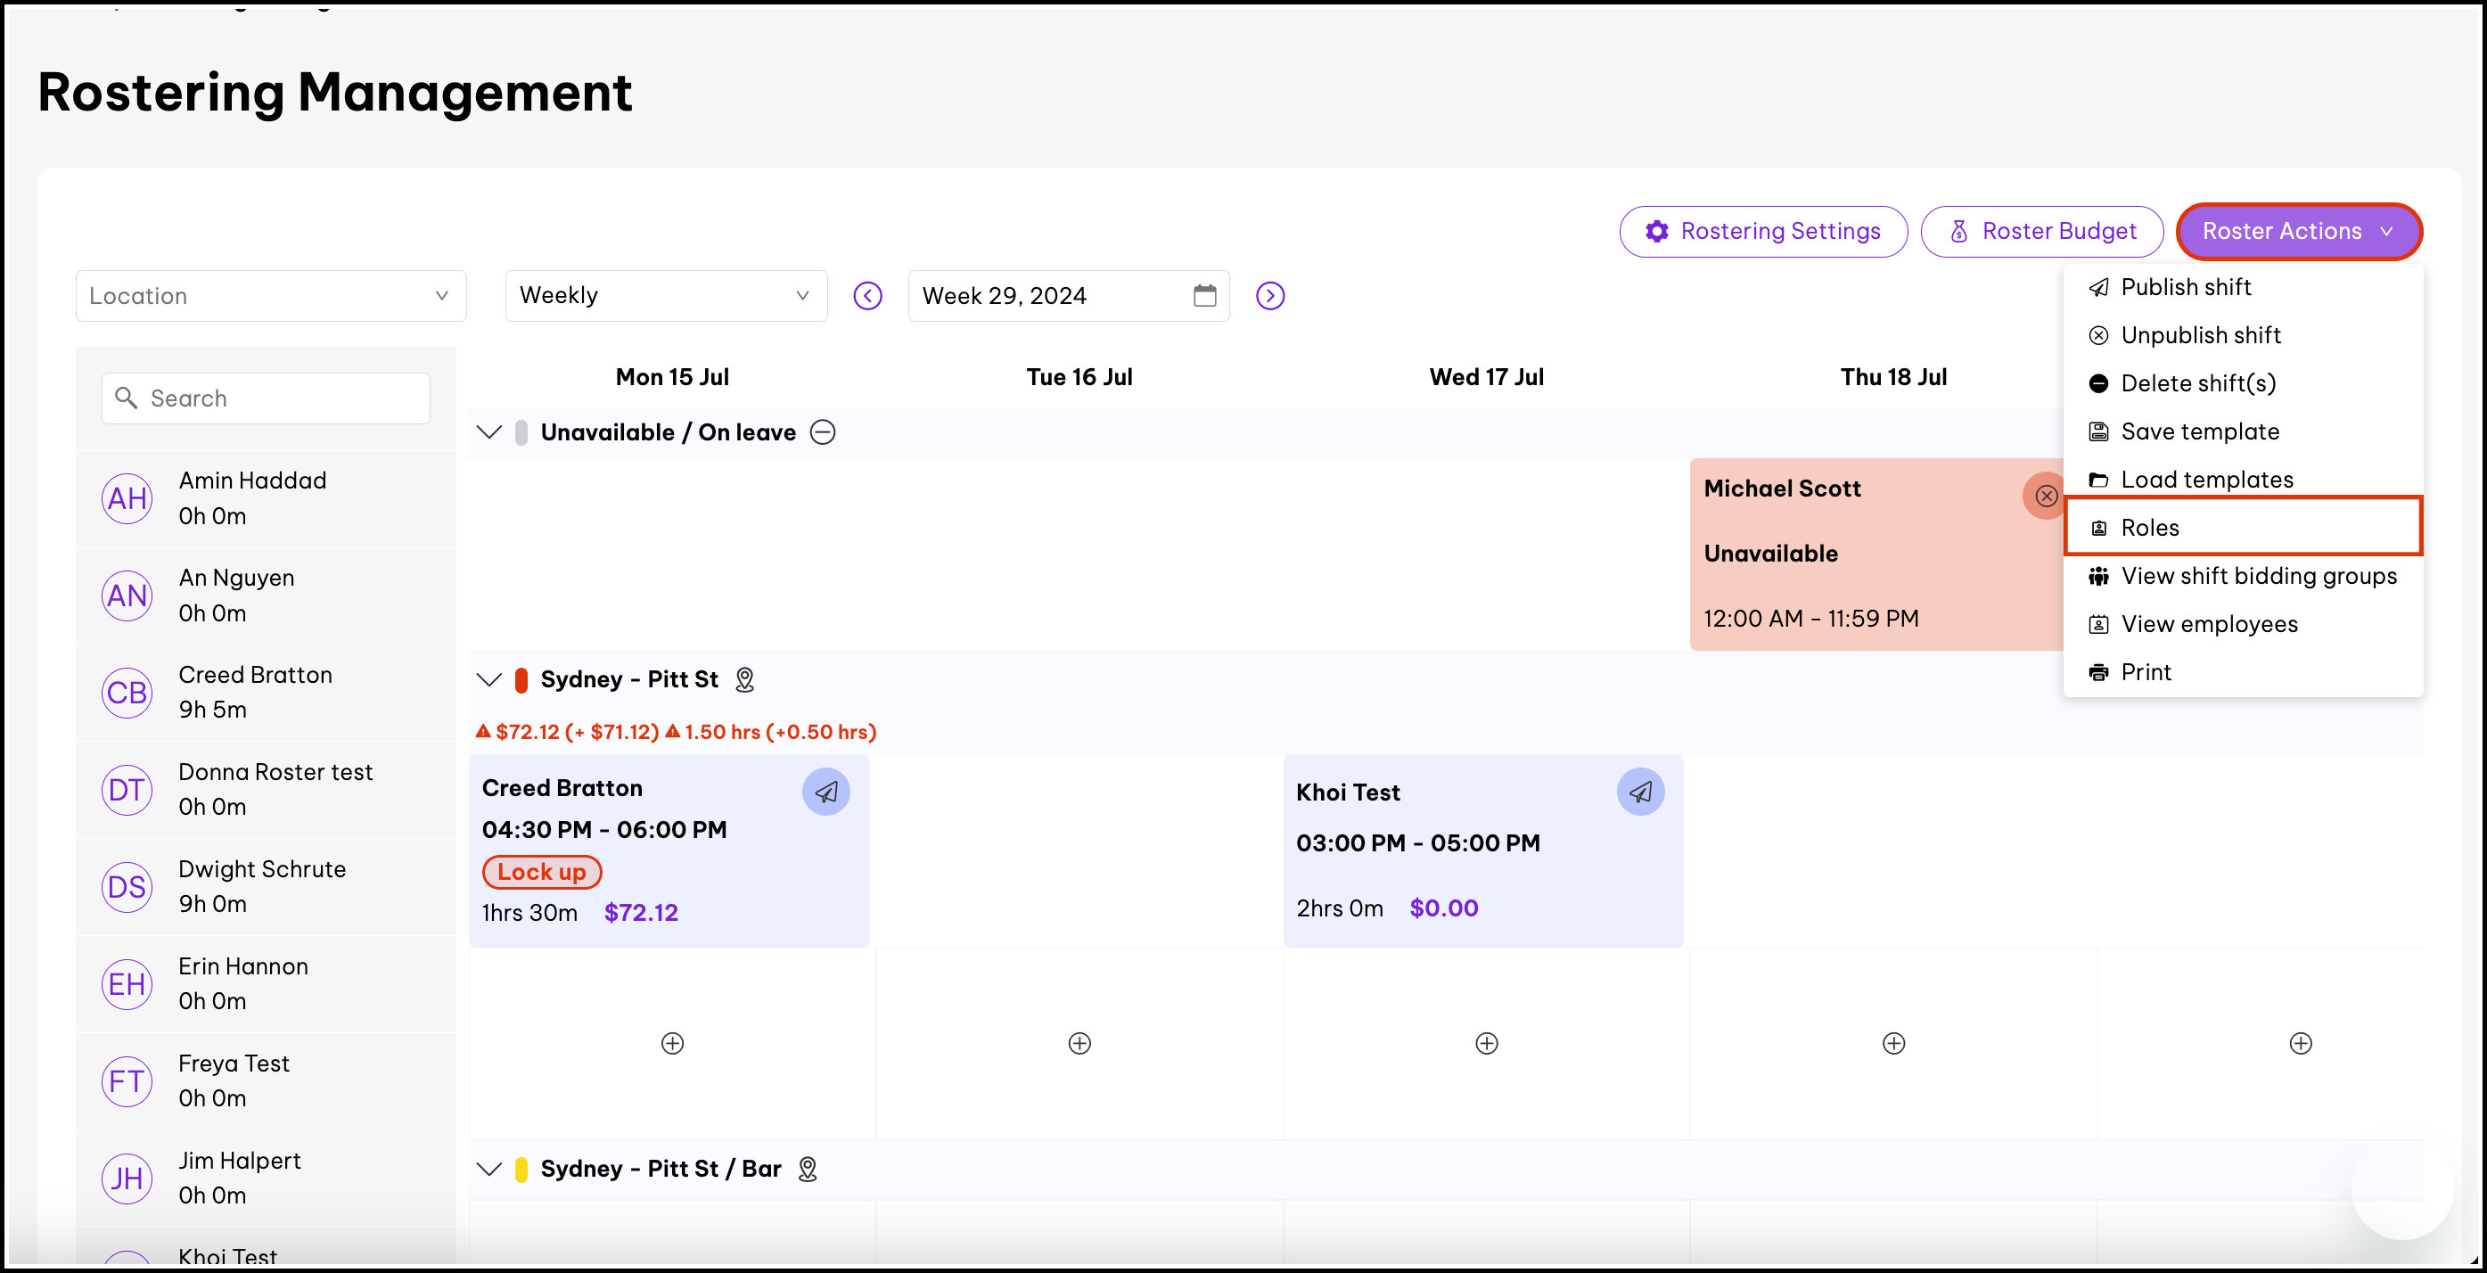The image size is (2487, 1273).
Task: Open Rostering Settings
Action: (1763, 232)
